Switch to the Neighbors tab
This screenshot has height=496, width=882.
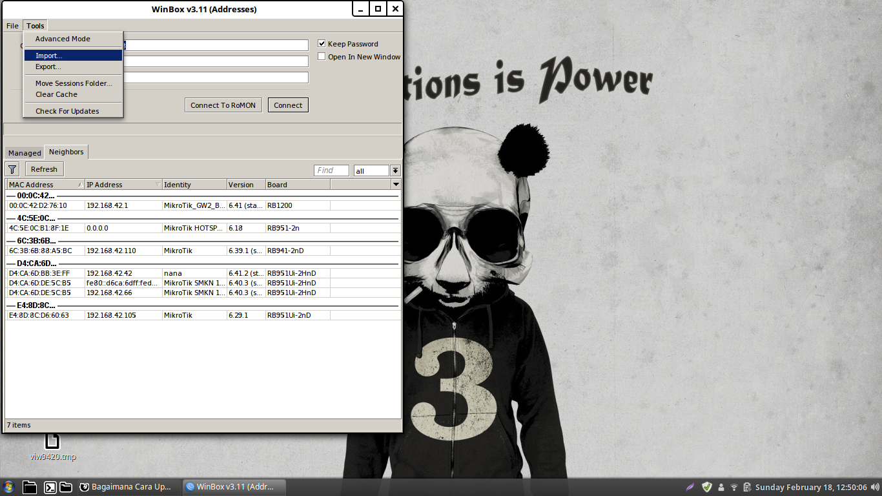pos(66,152)
